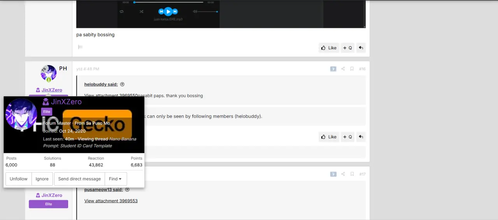Jump to helobuddy's quoted post arrow
The width and height of the screenshot is (498, 220).
pyautogui.click(x=122, y=84)
